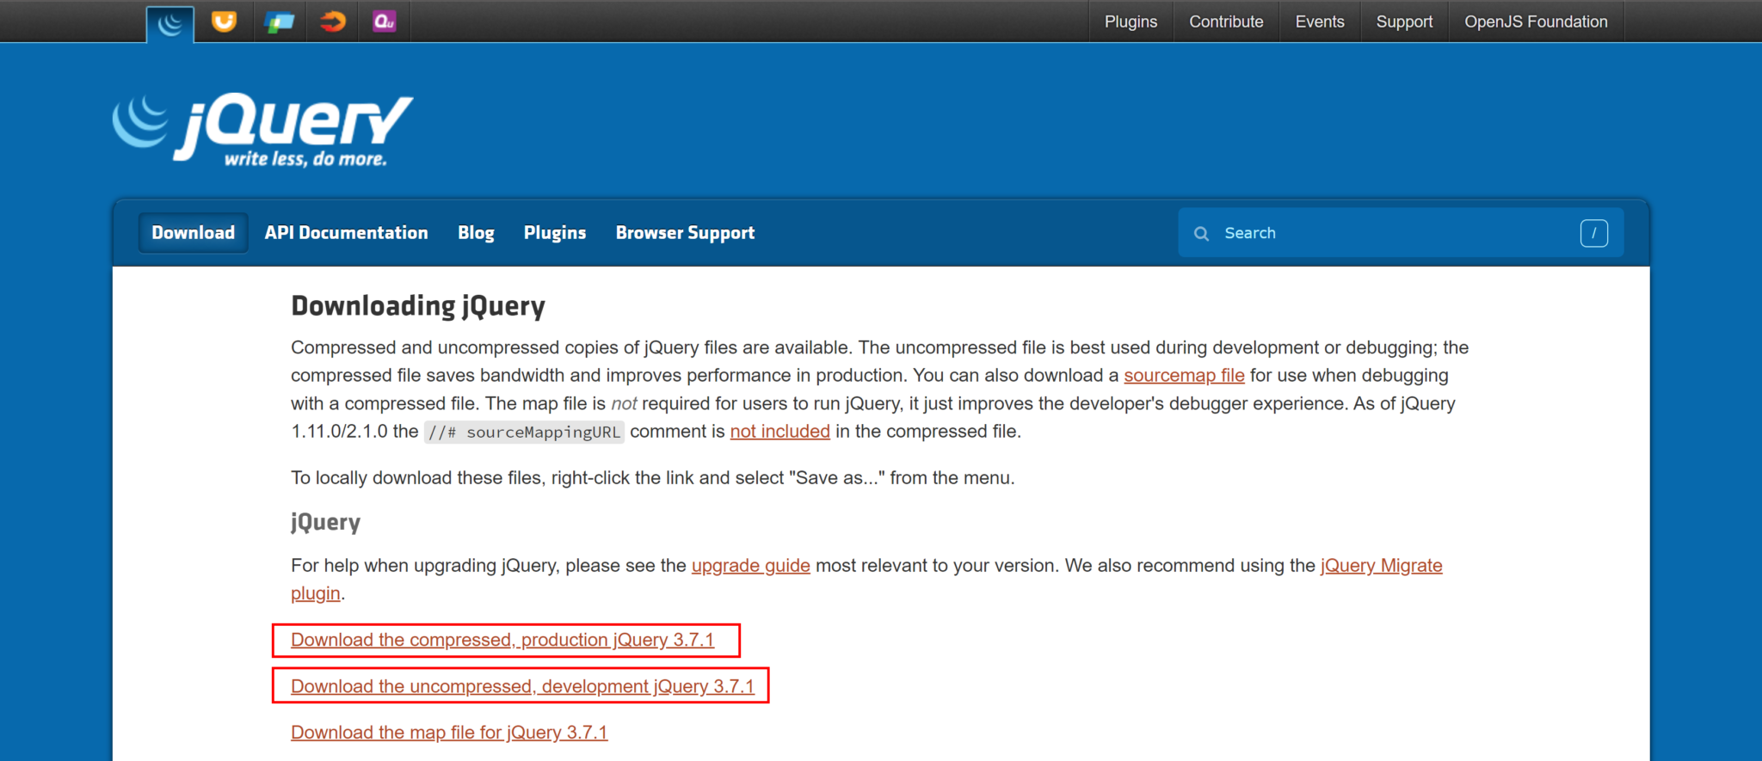Screen dimensions: 1762x761
Task: Click the Search input field
Action: pyautogui.click(x=1394, y=233)
